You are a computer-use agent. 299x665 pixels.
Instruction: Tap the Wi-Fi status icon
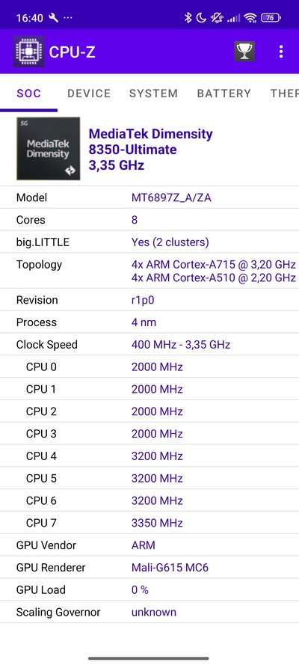250,18
